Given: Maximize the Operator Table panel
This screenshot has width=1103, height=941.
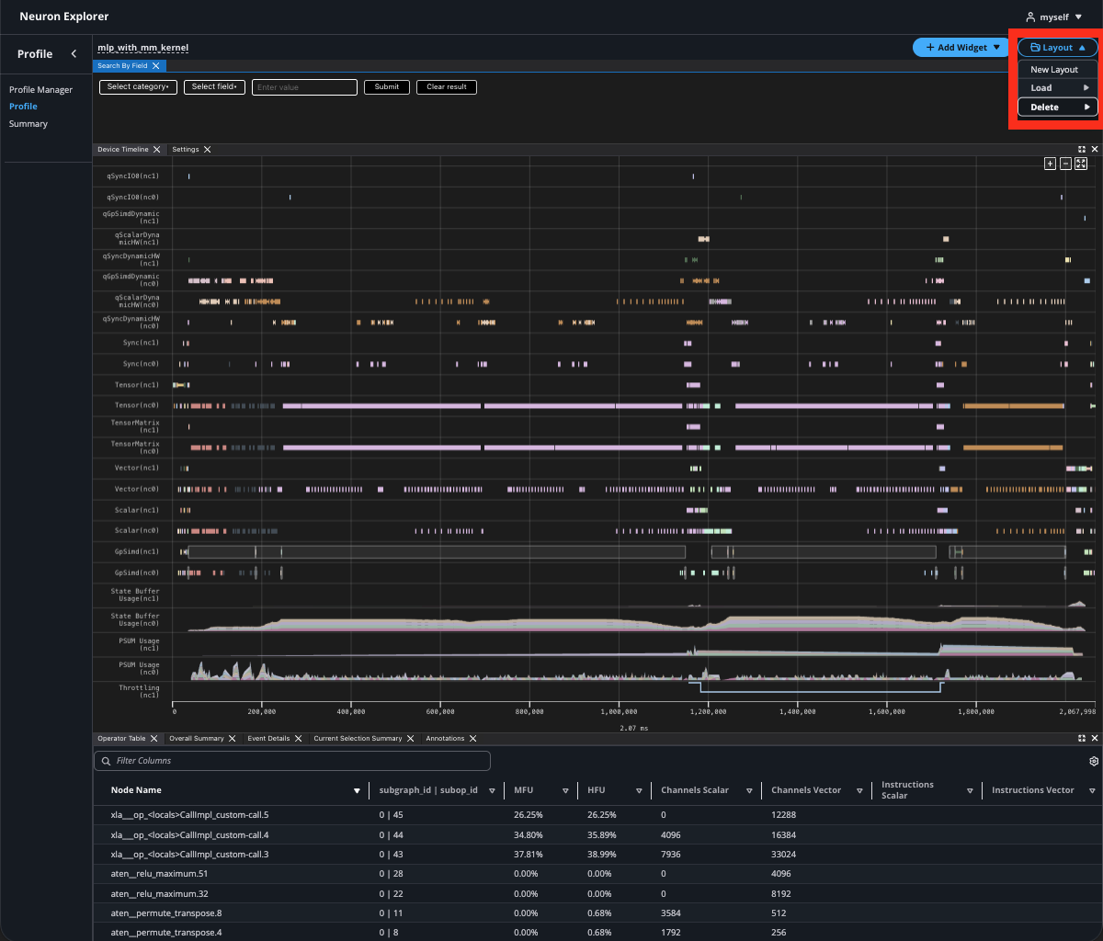Looking at the screenshot, I should coord(1082,739).
